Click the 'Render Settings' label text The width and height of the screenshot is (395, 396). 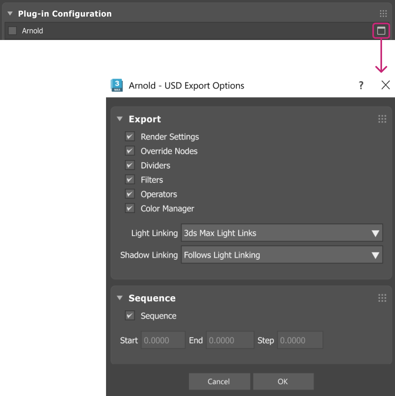[x=170, y=137]
